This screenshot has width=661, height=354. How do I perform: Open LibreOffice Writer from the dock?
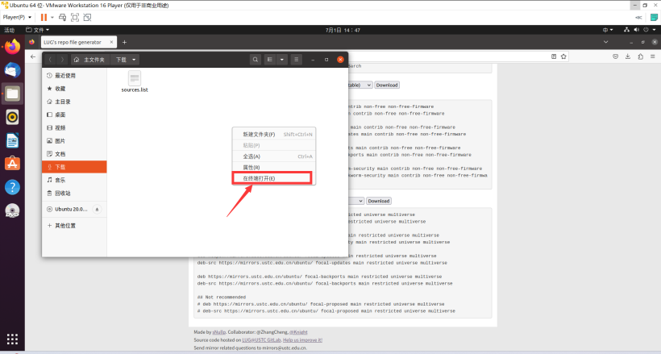click(x=12, y=140)
